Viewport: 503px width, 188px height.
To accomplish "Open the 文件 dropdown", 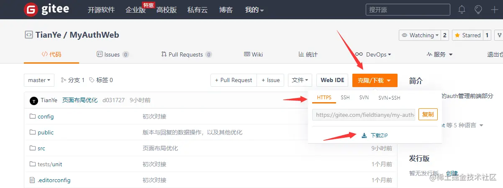I will (x=300, y=80).
